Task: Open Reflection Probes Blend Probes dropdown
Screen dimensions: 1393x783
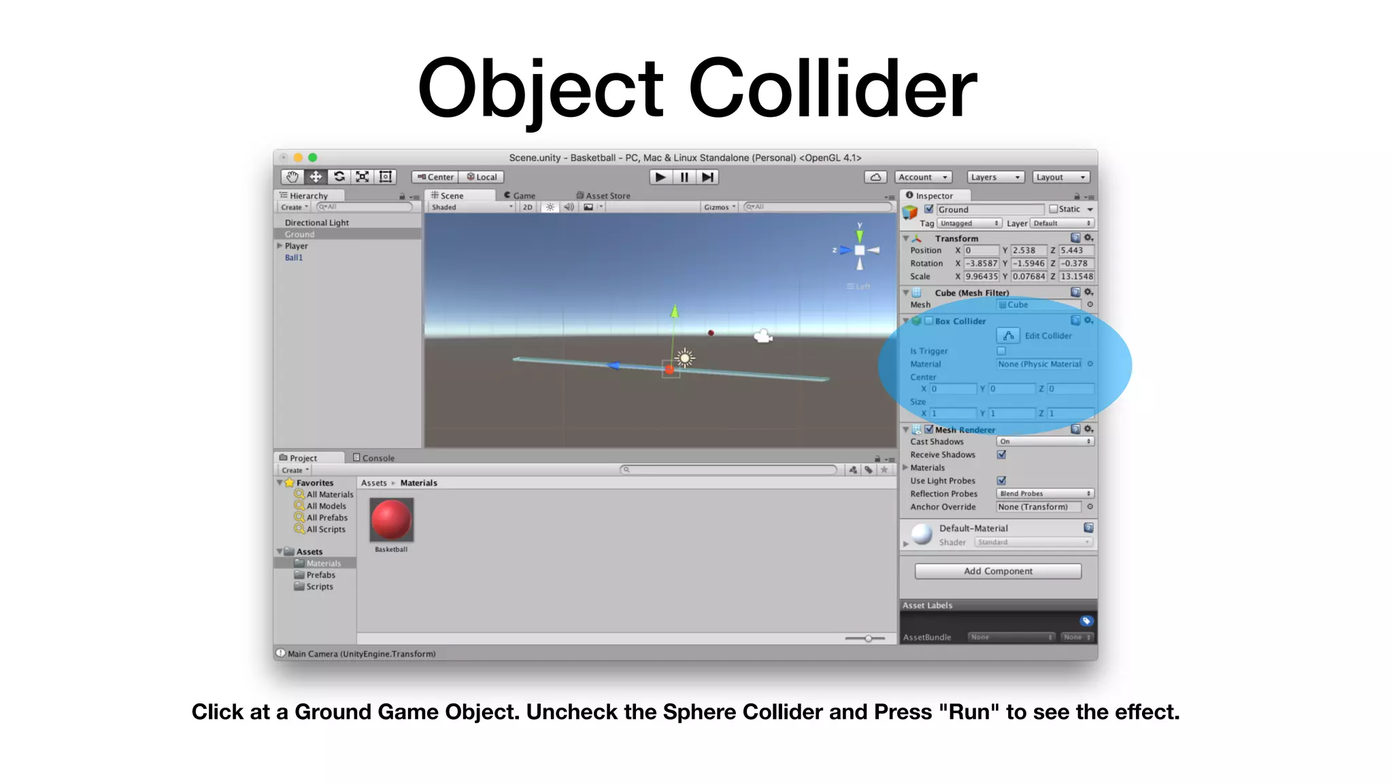Action: point(1045,494)
